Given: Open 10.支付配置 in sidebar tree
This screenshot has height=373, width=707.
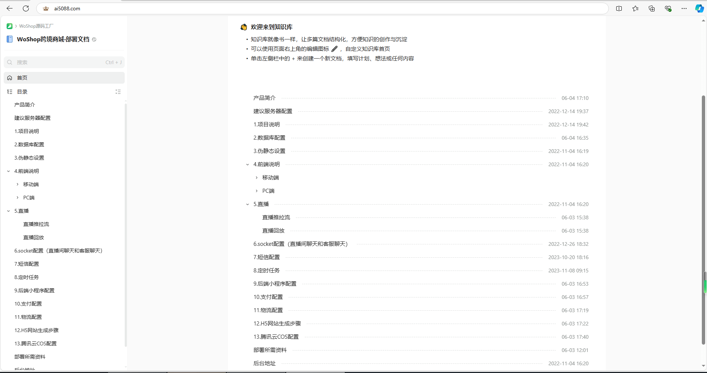Looking at the screenshot, I should pyautogui.click(x=28, y=304).
